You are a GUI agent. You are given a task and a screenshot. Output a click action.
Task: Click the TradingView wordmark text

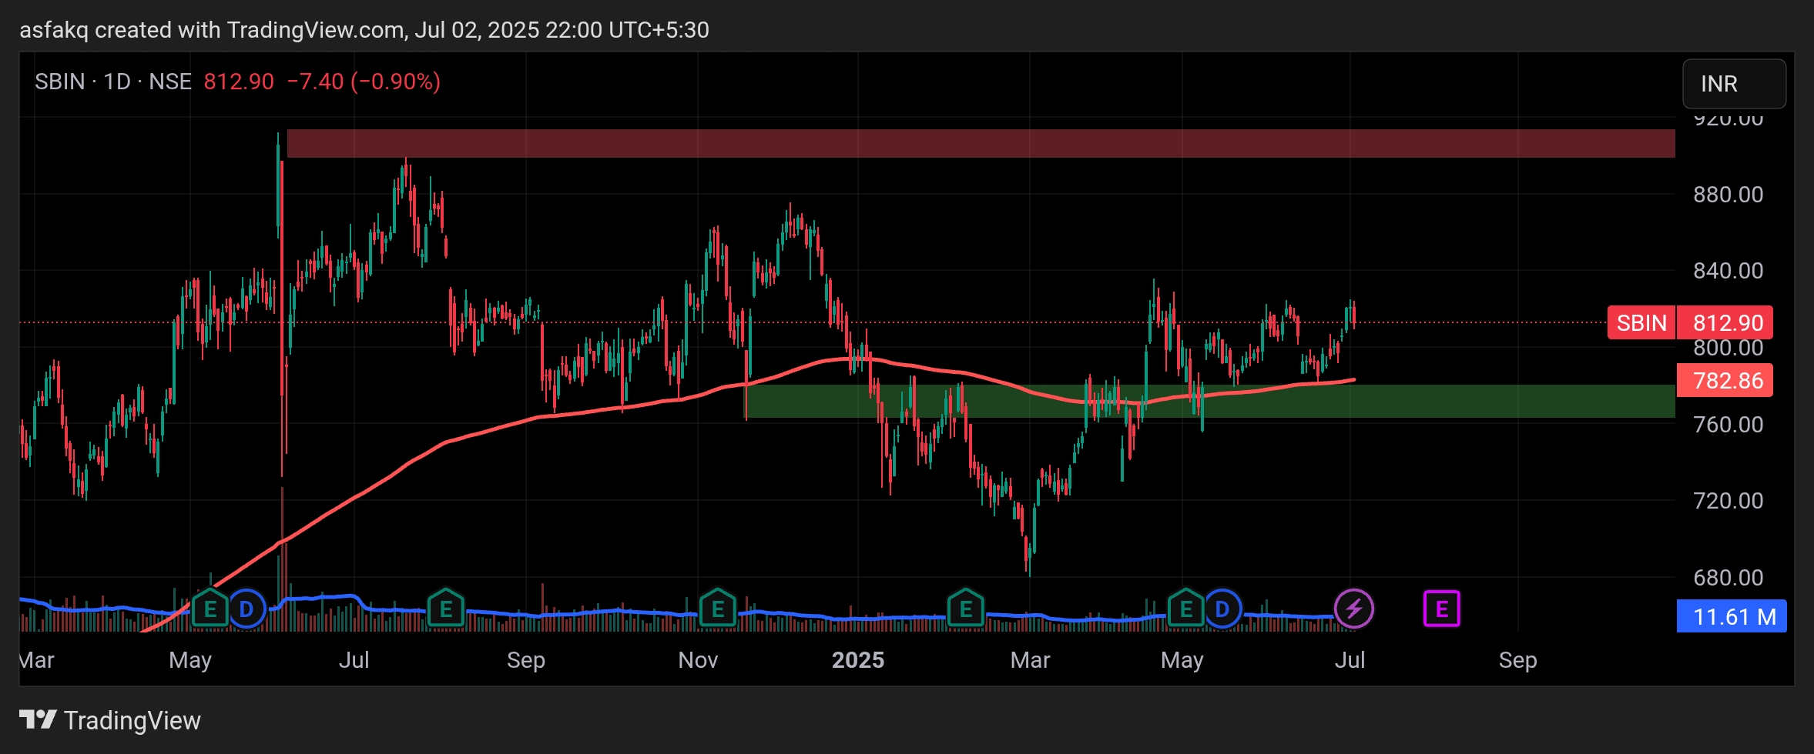coord(132,720)
